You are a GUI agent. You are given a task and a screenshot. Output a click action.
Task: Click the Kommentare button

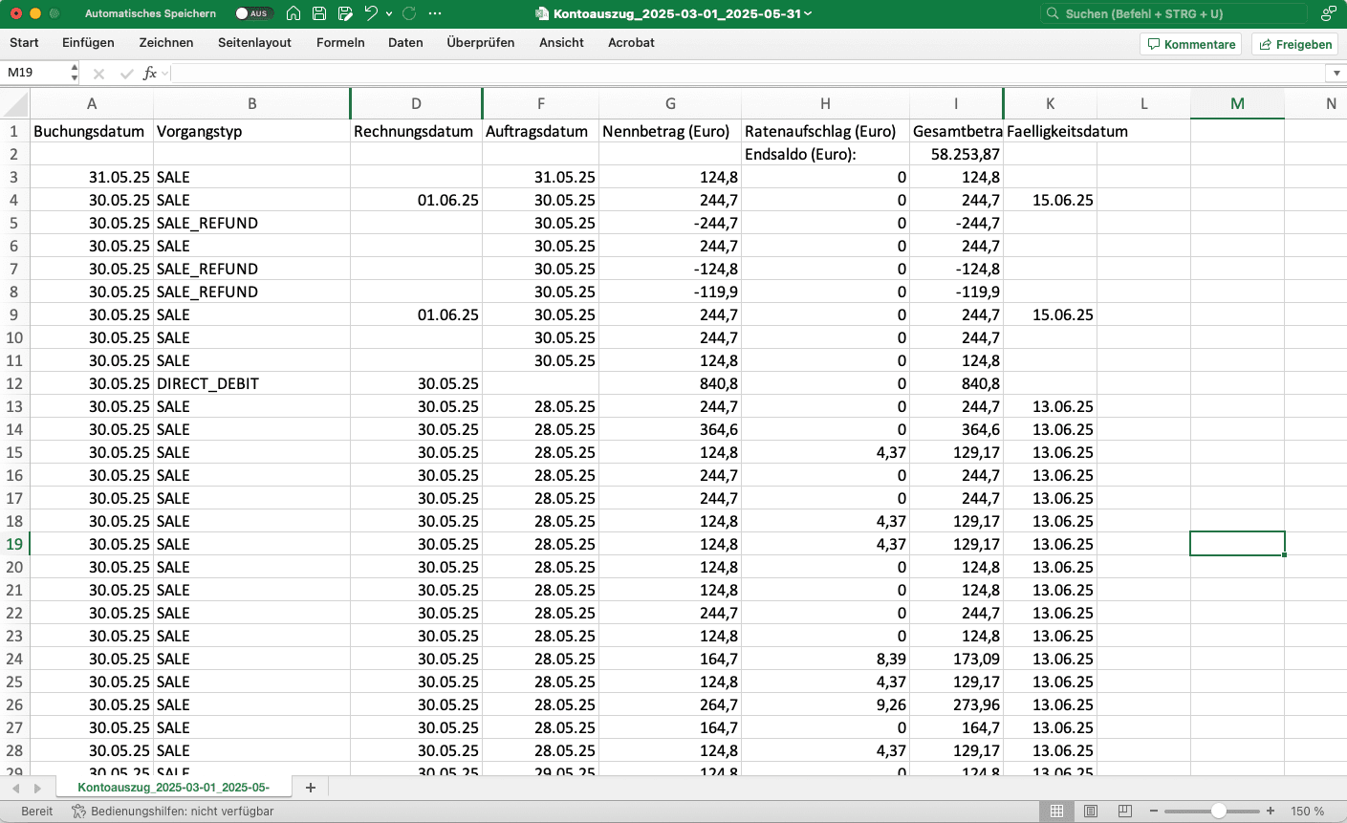coord(1191,44)
